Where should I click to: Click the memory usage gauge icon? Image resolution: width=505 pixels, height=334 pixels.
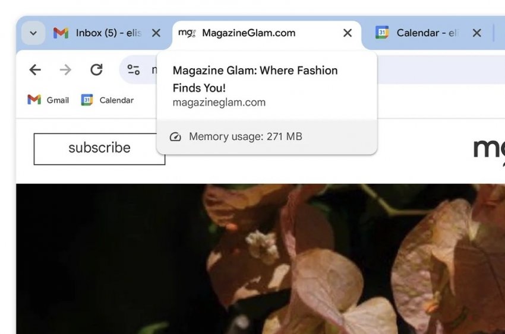(175, 137)
